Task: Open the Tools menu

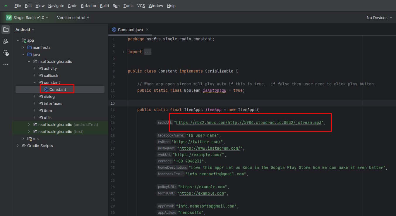Action: tap(128, 6)
